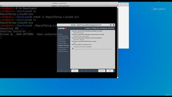The width and height of the screenshot is (172, 97).
Task: Minimize the background white window
Action: [x=122, y=5]
